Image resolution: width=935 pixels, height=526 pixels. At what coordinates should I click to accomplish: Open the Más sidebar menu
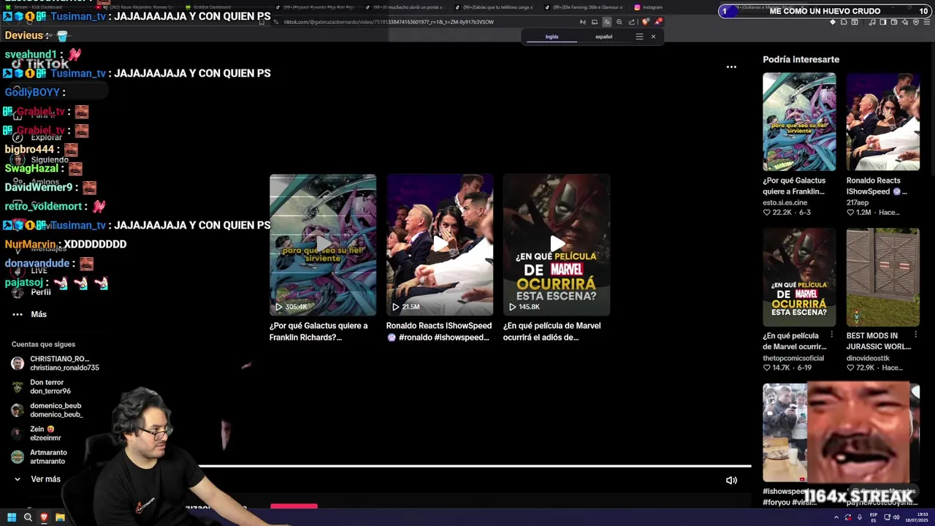pyautogui.click(x=29, y=314)
